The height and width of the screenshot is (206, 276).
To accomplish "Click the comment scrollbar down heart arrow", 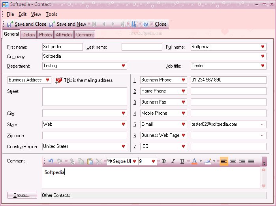I will pos(263,185).
